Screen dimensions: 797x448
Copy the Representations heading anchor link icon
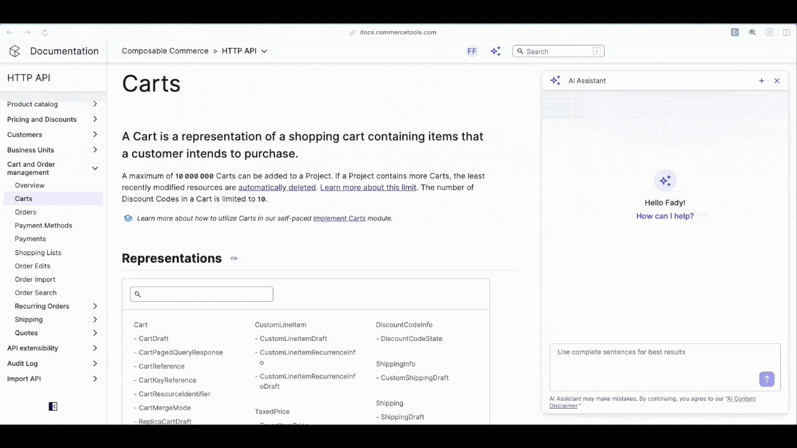(x=233, y=258)
